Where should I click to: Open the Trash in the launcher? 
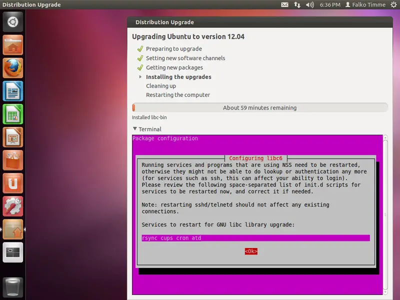pos(13,287)
